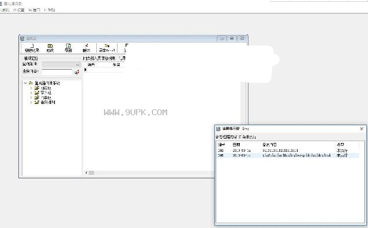Select the third group folder in tree
Image resolution: width=368 pixels, height=228 pixels.
(43, 97)
